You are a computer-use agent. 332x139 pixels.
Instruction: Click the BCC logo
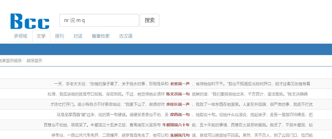[30, 21]
